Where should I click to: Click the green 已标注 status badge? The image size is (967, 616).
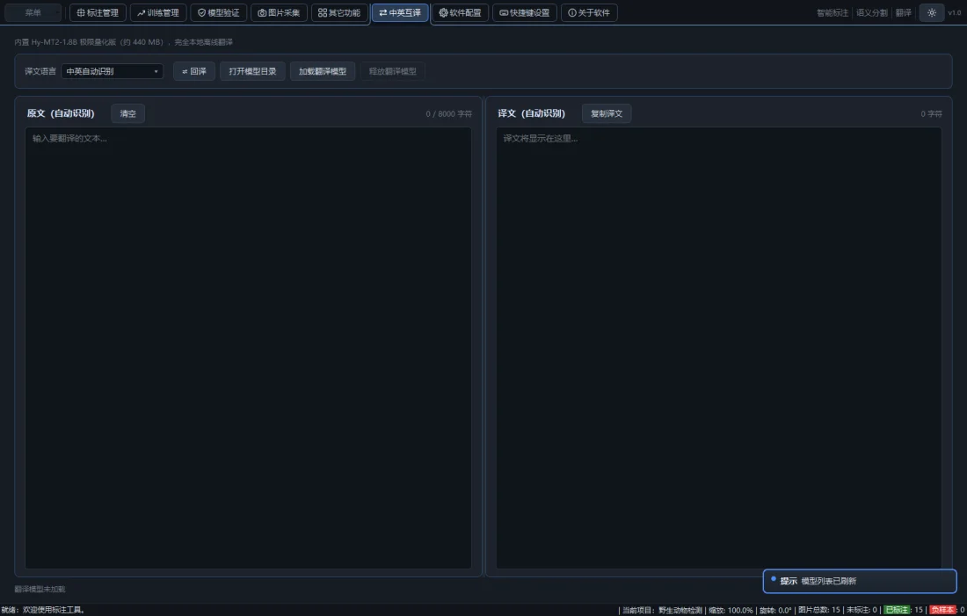pyautogui.click(x=898, y=611)
